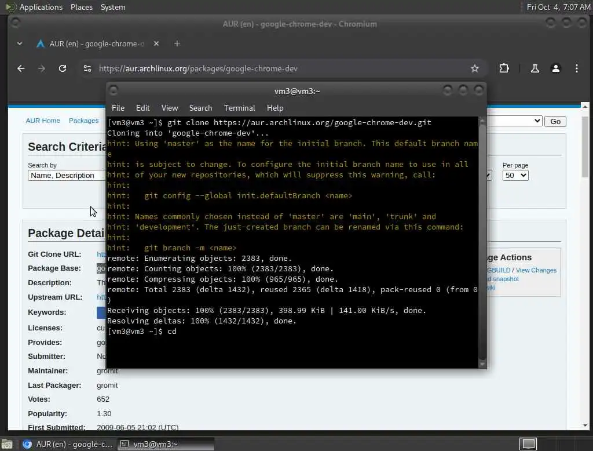593x451 pixels.
Task: Open Chromium extensions puzzle icon
Action: coord(504,68)
